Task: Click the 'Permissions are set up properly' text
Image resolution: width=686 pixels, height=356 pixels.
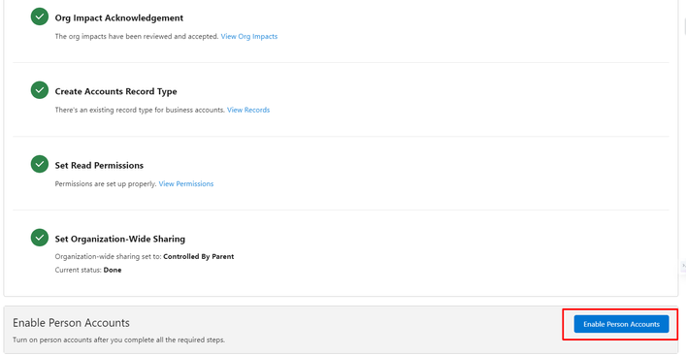Action: coord(106,183)
